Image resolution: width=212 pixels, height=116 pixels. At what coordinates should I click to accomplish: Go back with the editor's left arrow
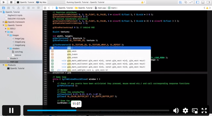coord(49,8)
